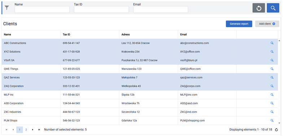Open details for ABC Constructions via magnifier
Screen dimensions: 283x136
272,43
